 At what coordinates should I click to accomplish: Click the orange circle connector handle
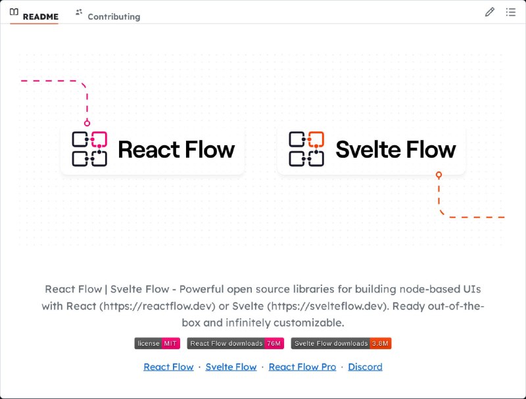pos(439,175)
